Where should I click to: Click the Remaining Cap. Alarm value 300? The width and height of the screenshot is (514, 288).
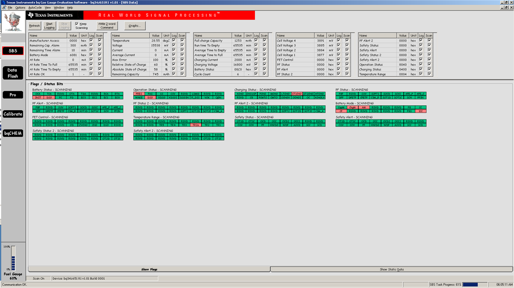(73, 45)
